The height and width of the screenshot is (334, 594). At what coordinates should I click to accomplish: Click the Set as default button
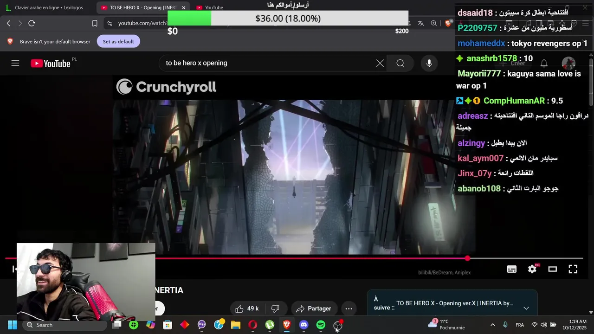coord(118,41)
